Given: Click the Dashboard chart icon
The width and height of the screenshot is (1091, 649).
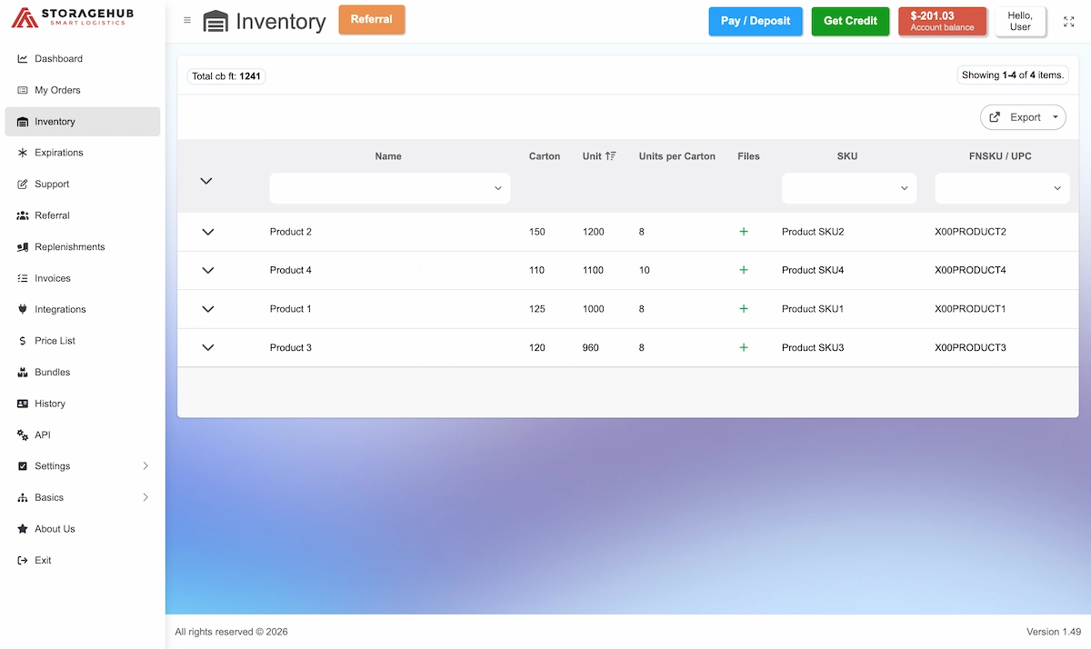Looking at the screenshot, I should (x=23, y=59).
